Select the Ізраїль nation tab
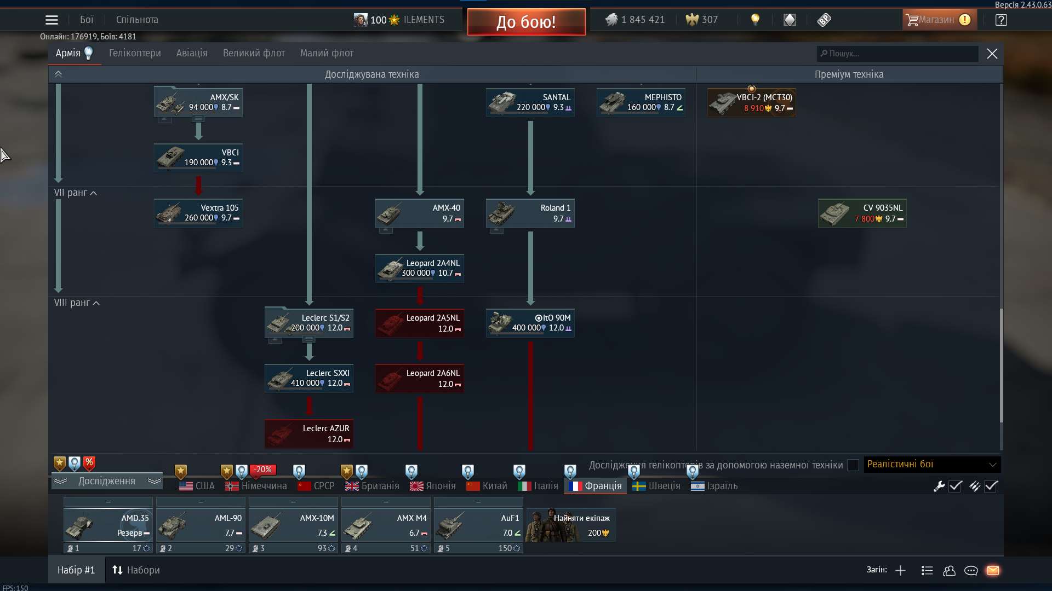Viewport: 1052px width, 591px height. click(714, 486)
